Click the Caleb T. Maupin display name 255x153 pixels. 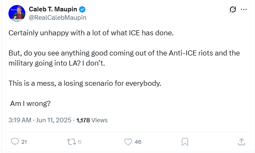(x=53, y=9)
